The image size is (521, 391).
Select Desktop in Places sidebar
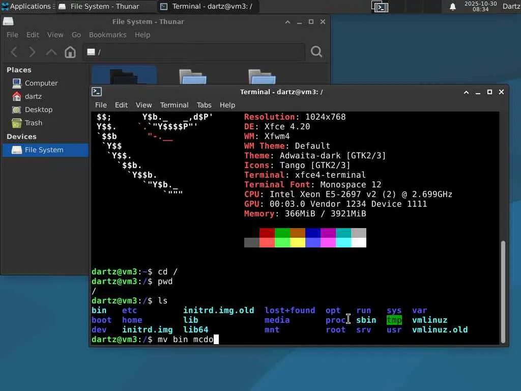pyautogui.click(x=45, y=110)
